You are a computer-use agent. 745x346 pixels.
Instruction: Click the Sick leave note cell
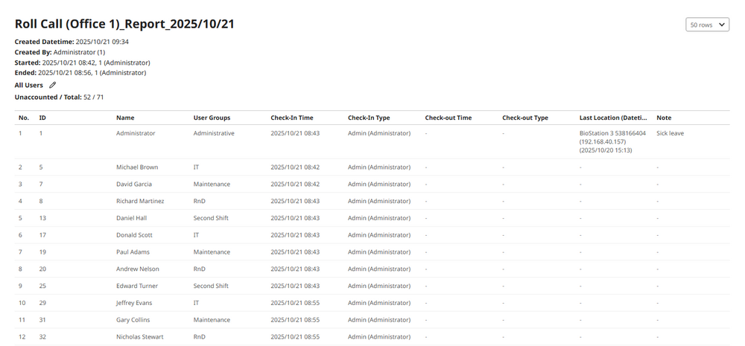tap(670, 133)
